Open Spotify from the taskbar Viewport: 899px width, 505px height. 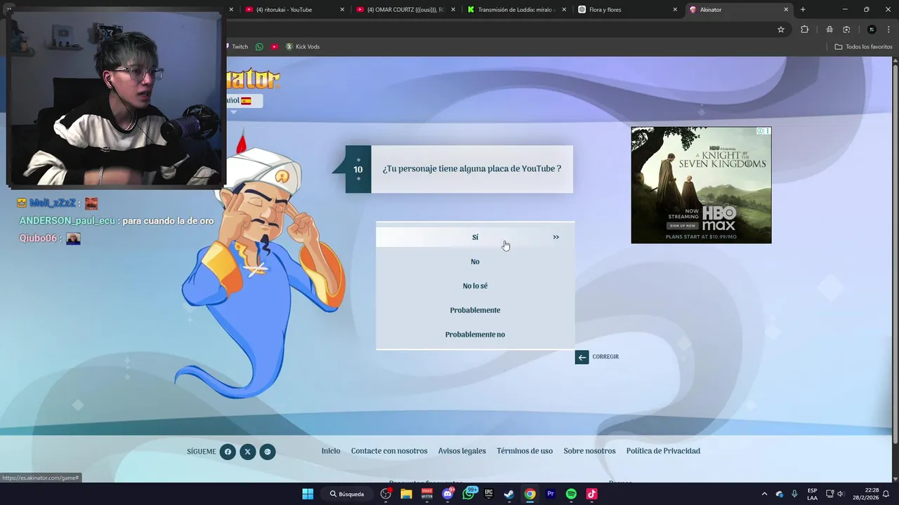click(x=571, y=494)
